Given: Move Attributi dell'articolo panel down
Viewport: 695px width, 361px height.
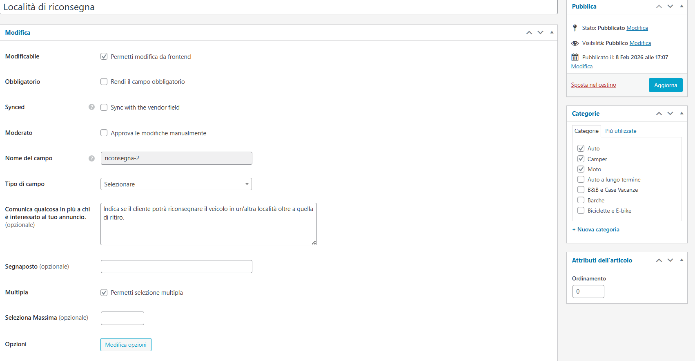Looking at the screenshot, I should click(x=670, y=260).
